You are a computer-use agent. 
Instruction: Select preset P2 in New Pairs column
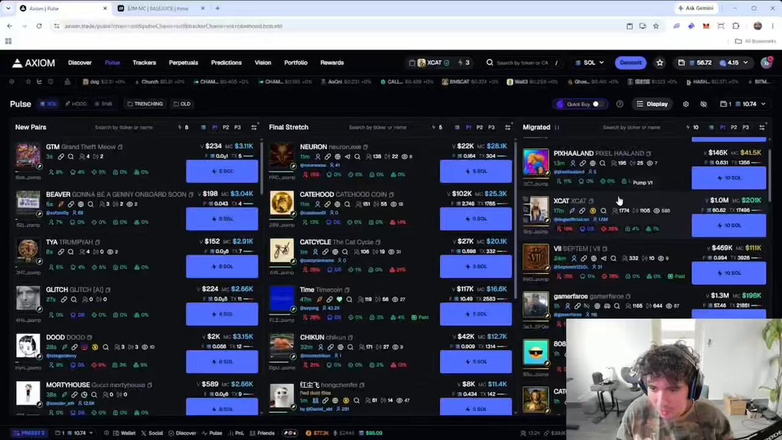point(225,128)
